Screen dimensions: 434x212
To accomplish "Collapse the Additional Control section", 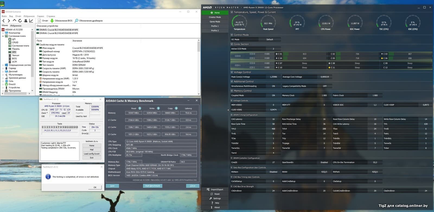I will point(232,81).
